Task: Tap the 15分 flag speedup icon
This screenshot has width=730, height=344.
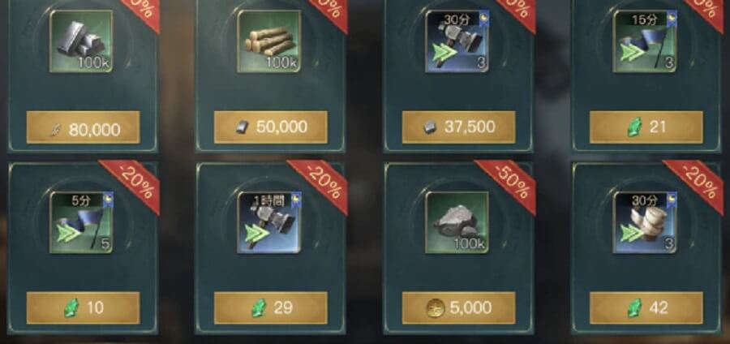Action: (645, 41)
